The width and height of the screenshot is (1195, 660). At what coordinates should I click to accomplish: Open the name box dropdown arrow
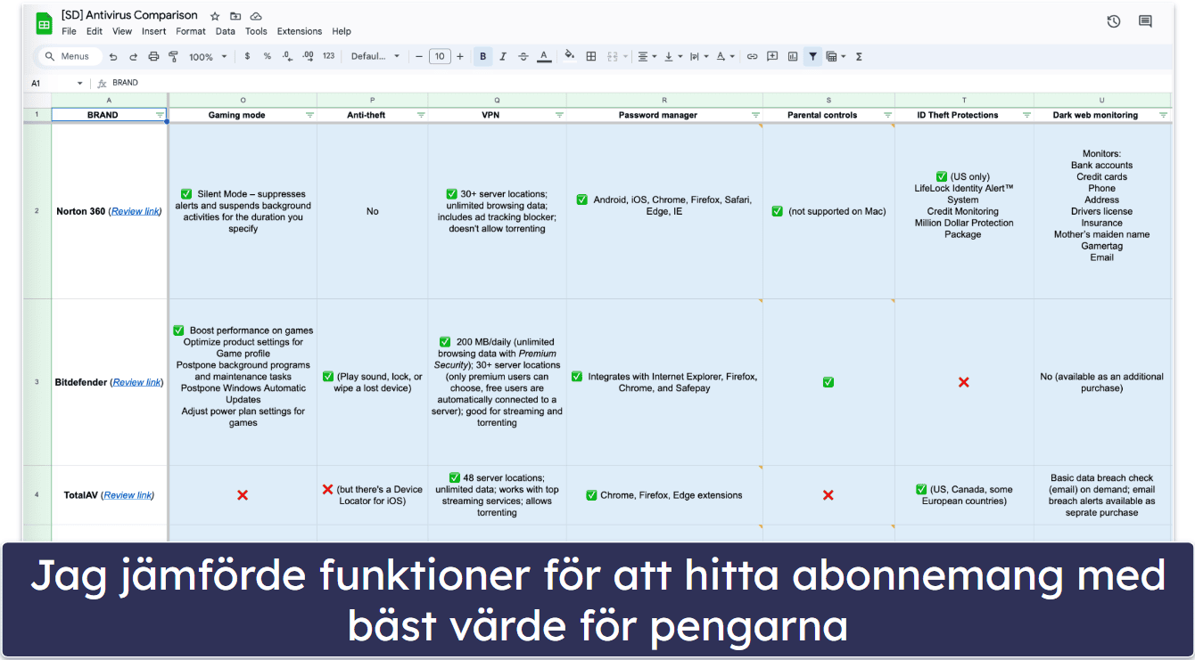coord(79,83)
